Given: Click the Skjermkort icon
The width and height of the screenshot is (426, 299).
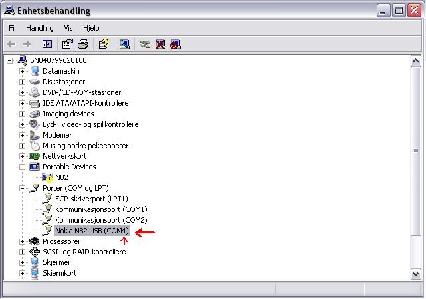Looking at the screenshot, I should click(x=35, y=273).
